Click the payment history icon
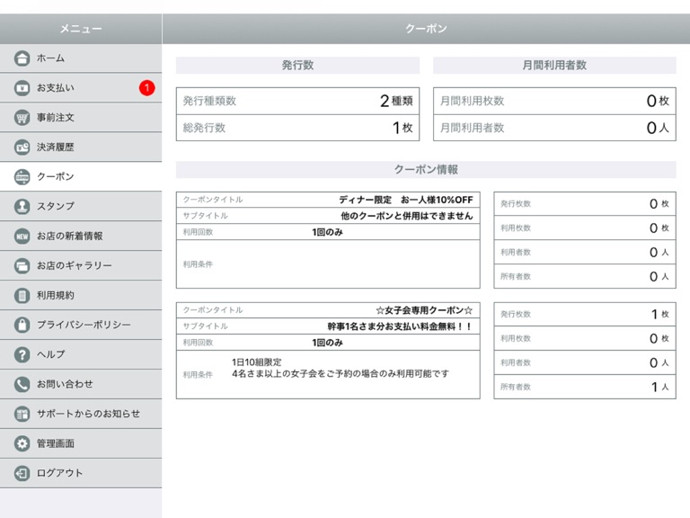The height and width of the screenshot is (518, 690). (x=22, y=147)
